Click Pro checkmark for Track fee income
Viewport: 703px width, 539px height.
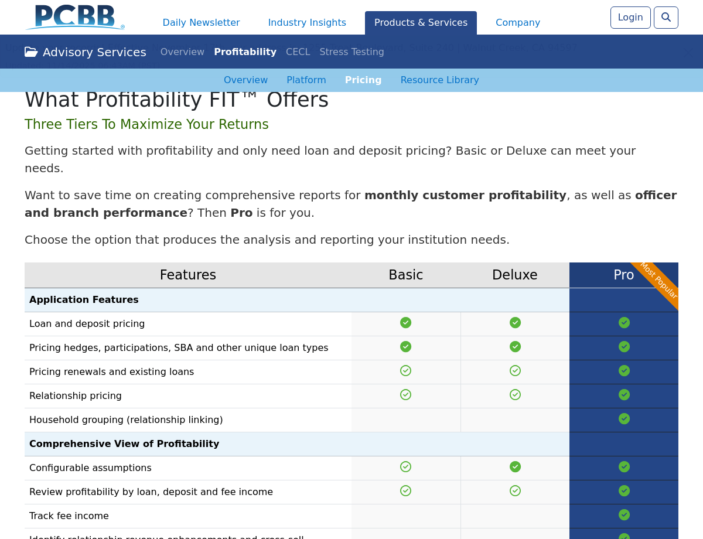pos(624,515)
